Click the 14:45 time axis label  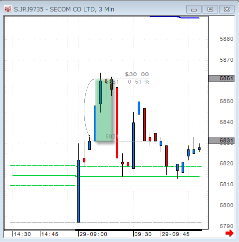(50, 234)
